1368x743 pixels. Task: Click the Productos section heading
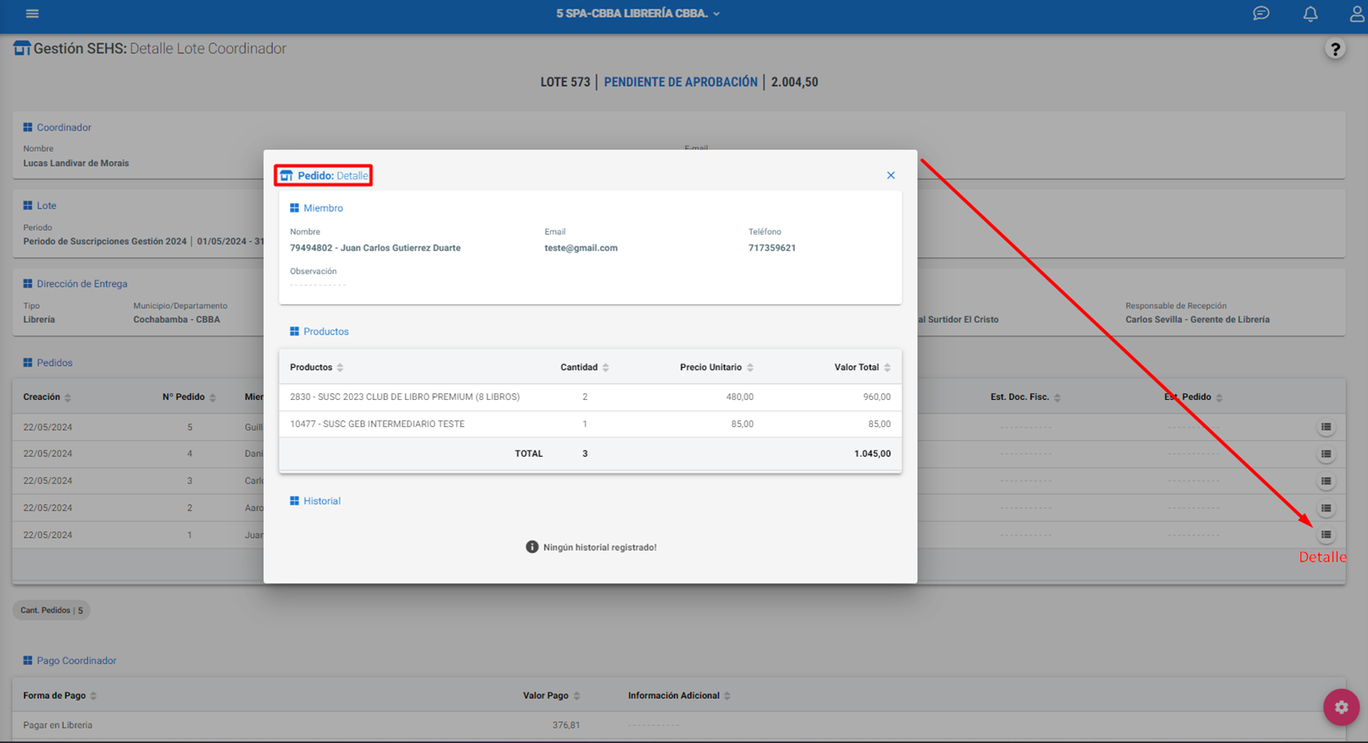319,332
